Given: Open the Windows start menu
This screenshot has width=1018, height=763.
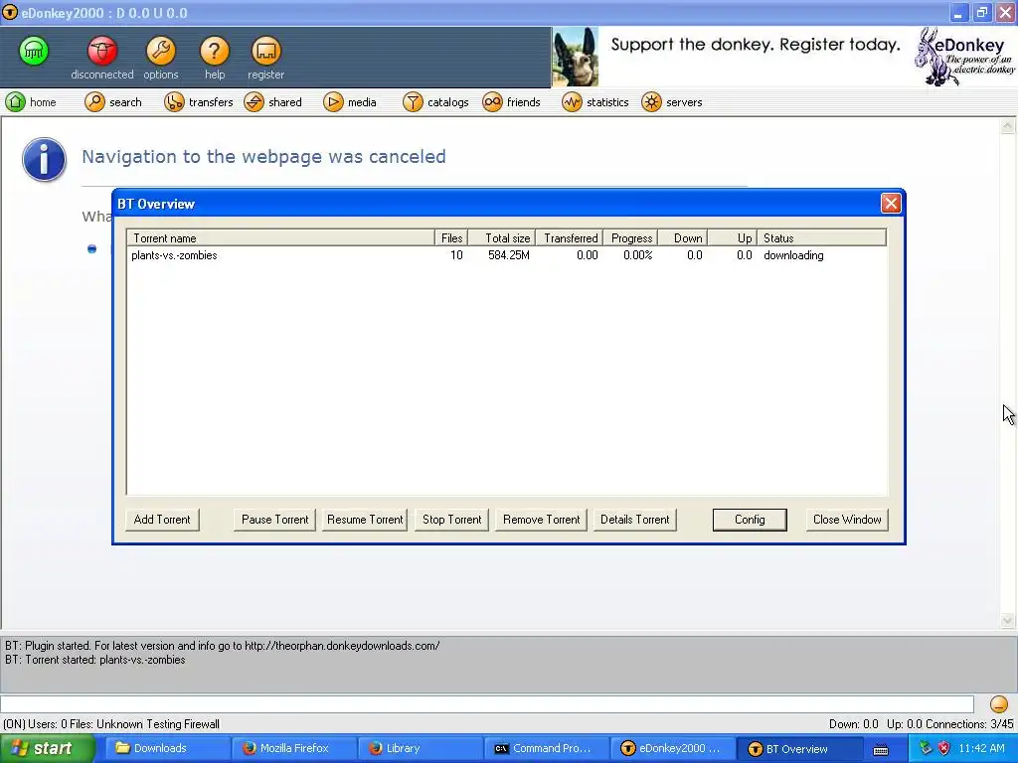Looking at the screenshot, I should [x=47, y=749].
